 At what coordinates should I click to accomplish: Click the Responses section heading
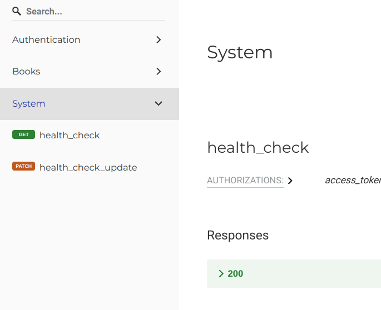tap(238, 235)
